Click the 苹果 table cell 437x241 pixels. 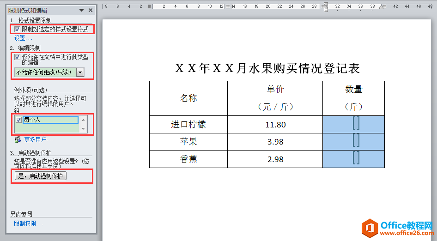[x=188, y=142]
